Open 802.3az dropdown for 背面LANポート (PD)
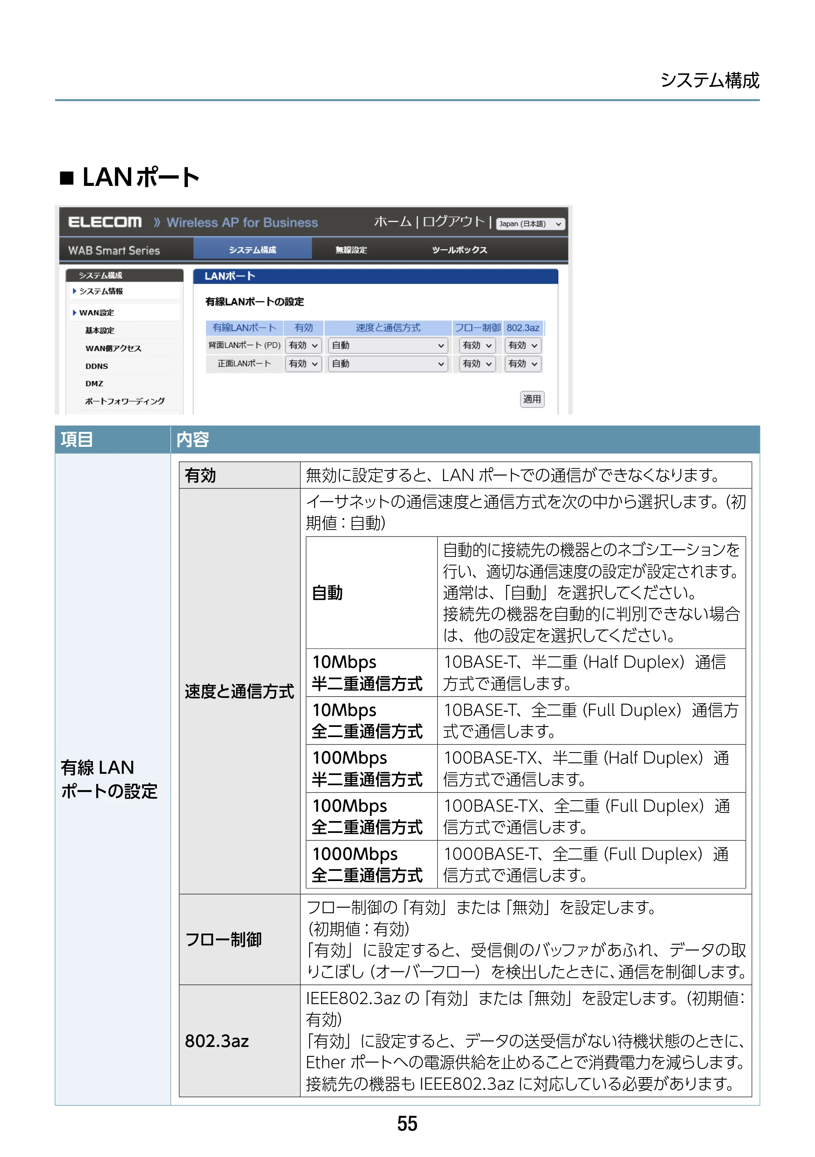 point(523,346)
